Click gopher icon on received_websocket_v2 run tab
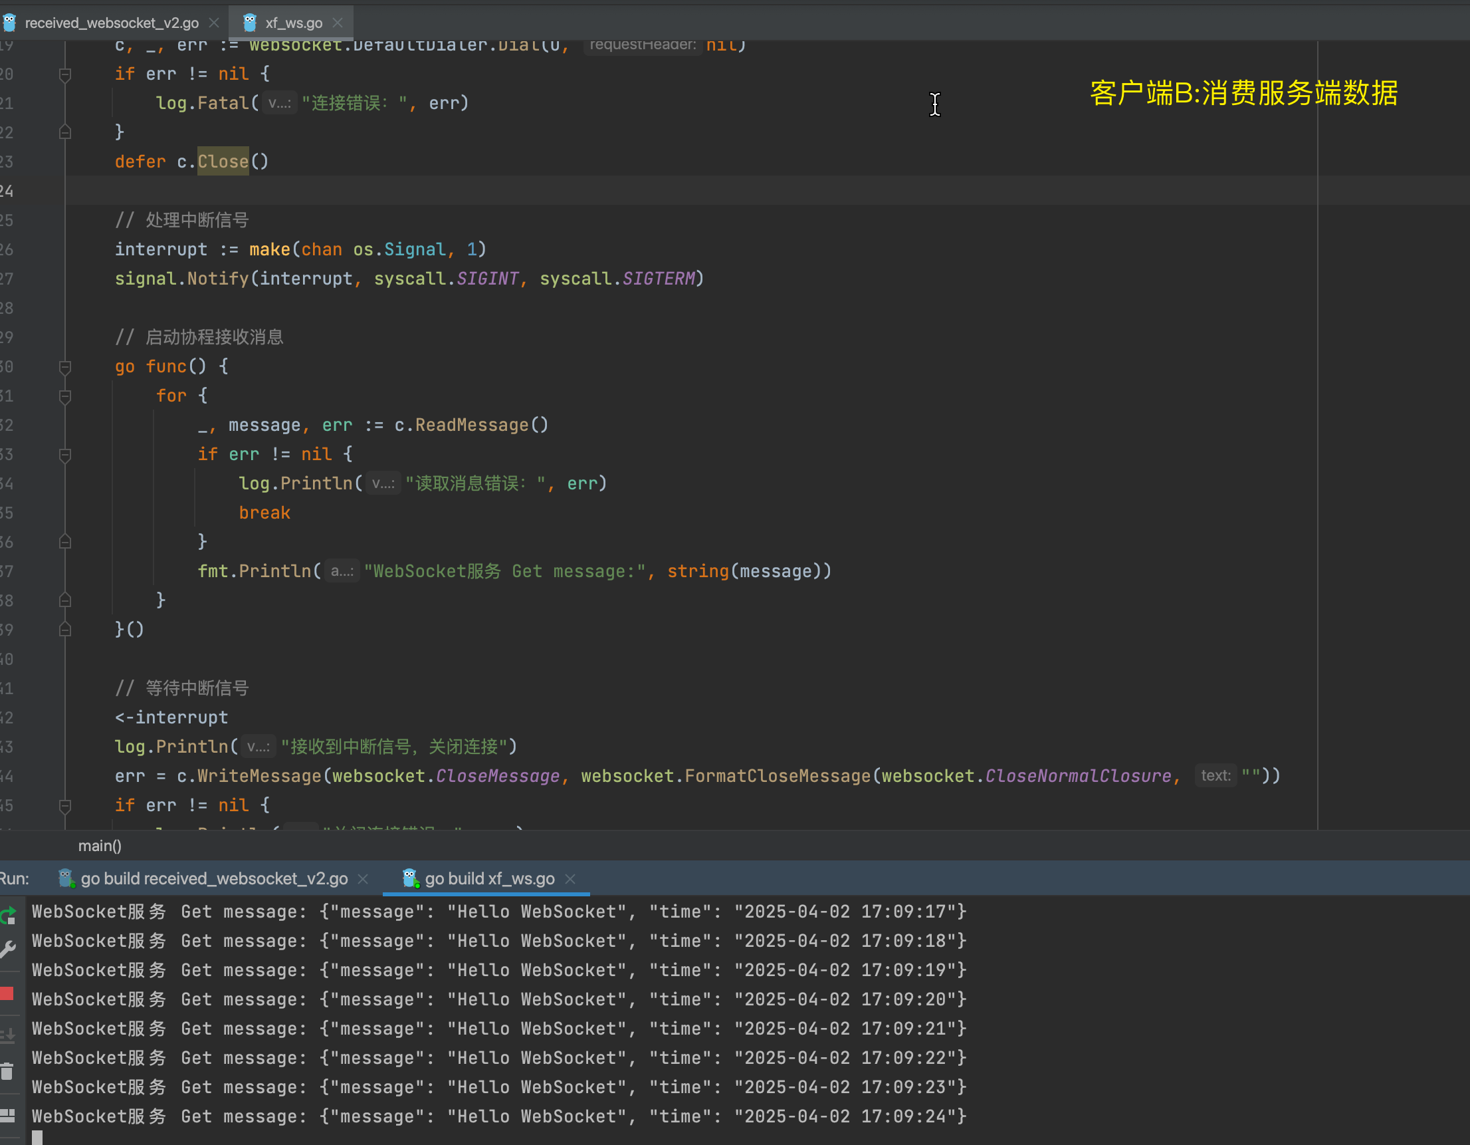 (x=65, y=878)
